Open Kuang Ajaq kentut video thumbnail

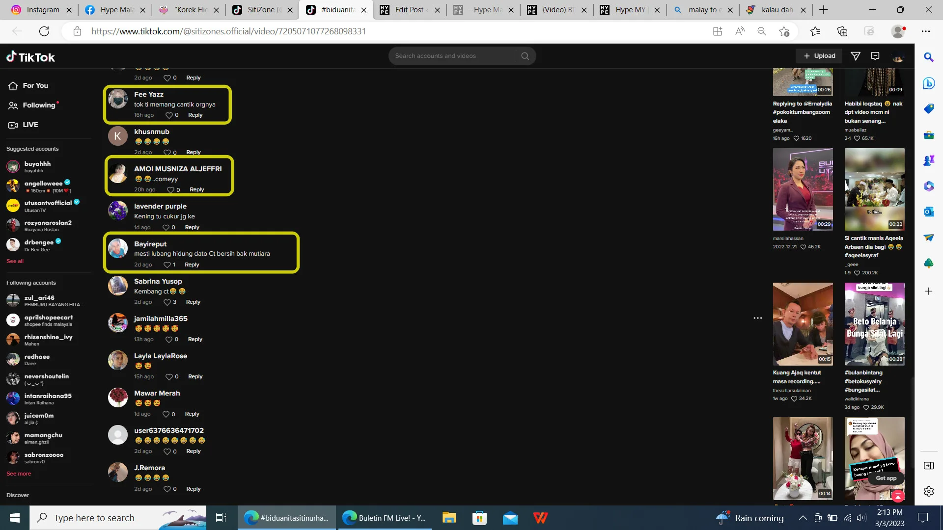[803, 324]
